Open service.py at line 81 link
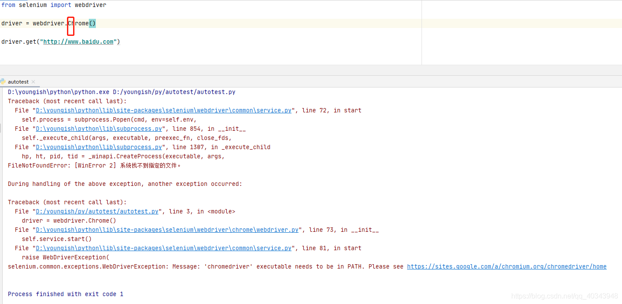This screenshot has height=304, width=622. tap(162, 248)
